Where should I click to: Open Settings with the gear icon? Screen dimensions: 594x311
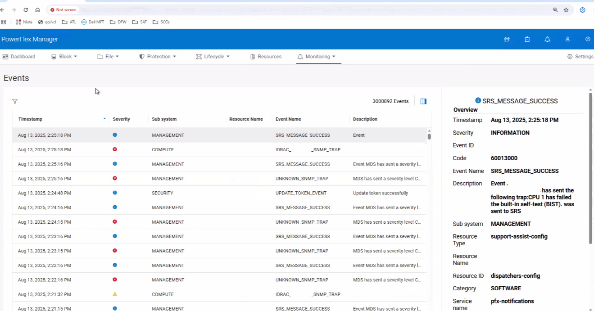tap(580, 57)
